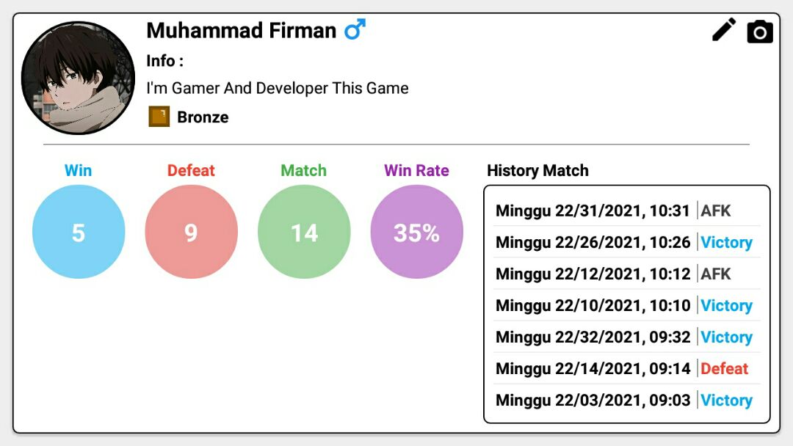Click the pencil edit profile icon
Image resolution: width=793 pixels, height=446 pixels.
point(724,30)
